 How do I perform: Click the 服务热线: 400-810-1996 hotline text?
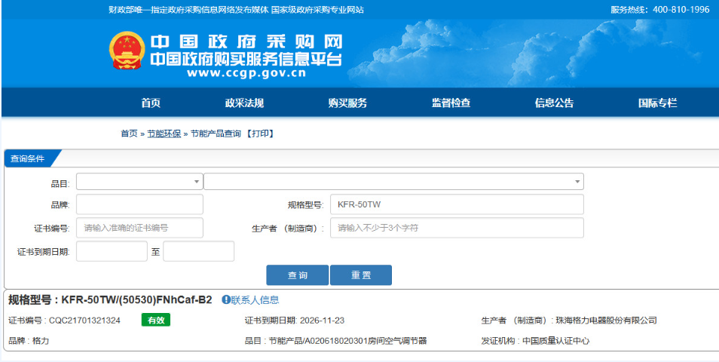[660, 10]
